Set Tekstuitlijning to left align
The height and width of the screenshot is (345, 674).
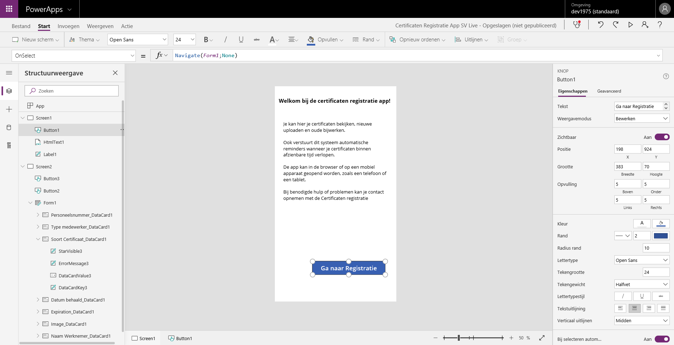pyautogui.click(x=620, y=308)
